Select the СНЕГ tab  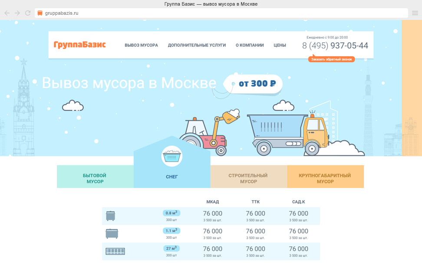click(172, 177)
